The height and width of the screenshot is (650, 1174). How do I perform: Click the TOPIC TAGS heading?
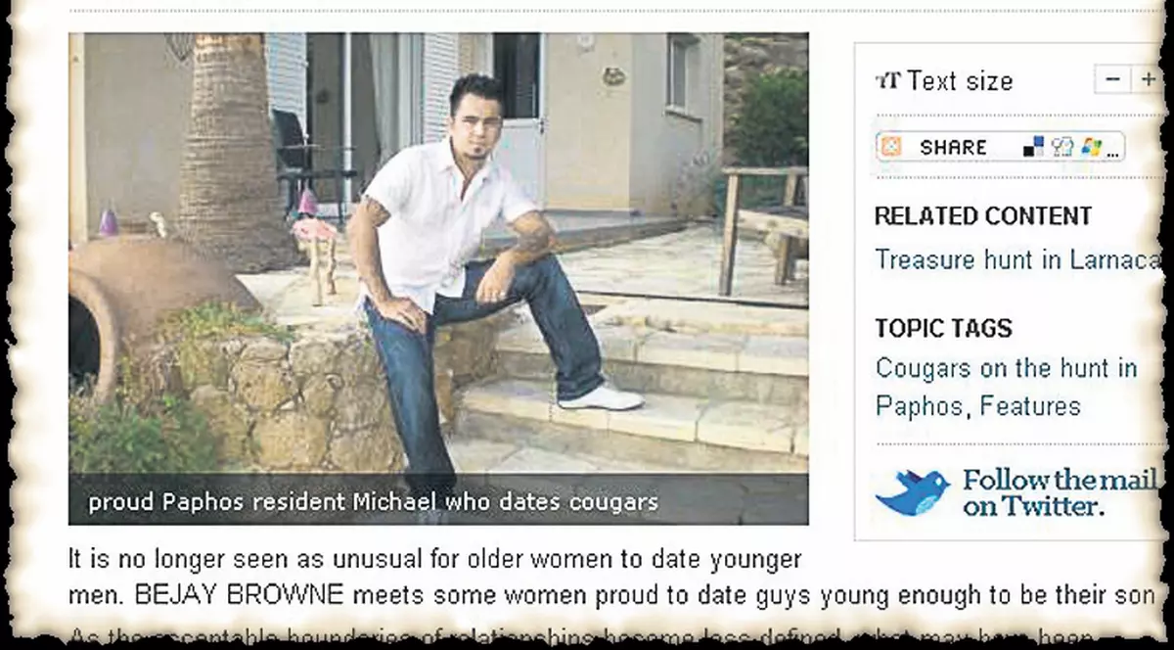pyautogui.click(x=943, y=328)
